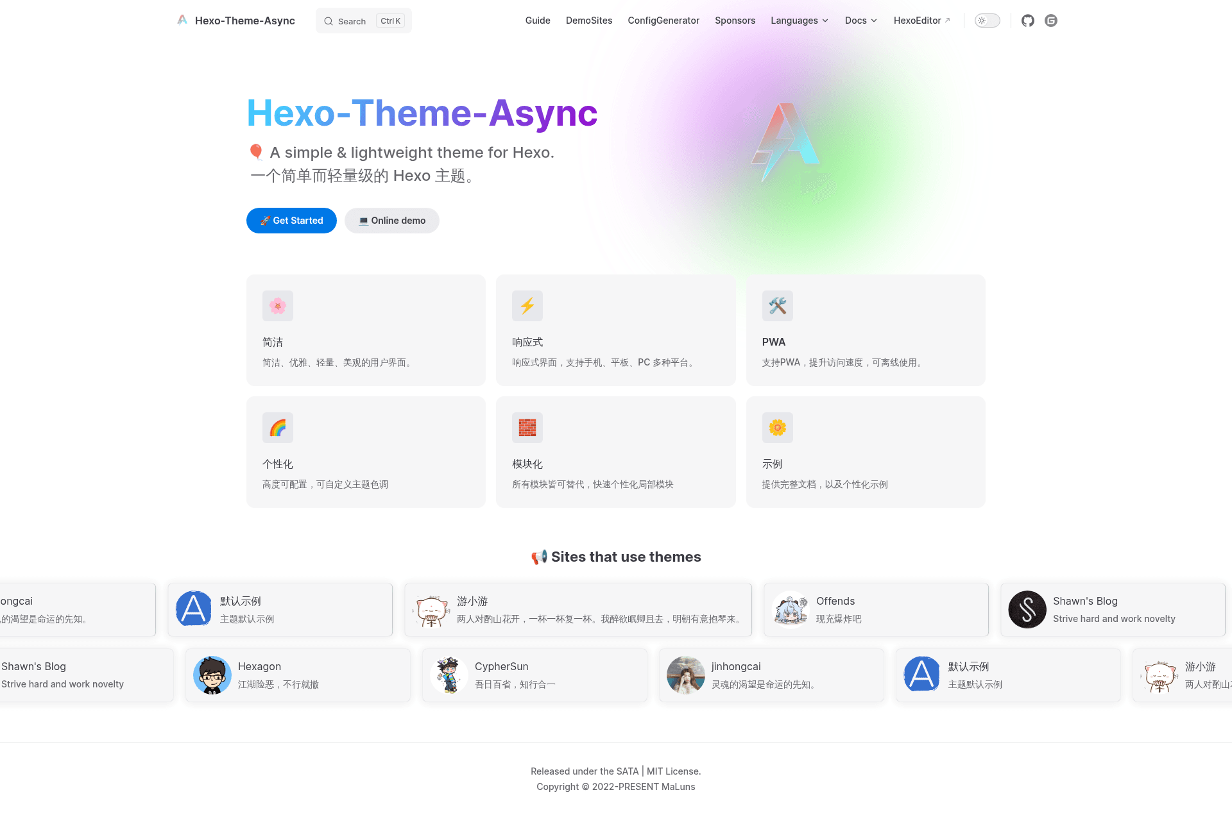1232x815 pixels.
Task: Click the search magnifier icon
Action: tap(329, 21)
